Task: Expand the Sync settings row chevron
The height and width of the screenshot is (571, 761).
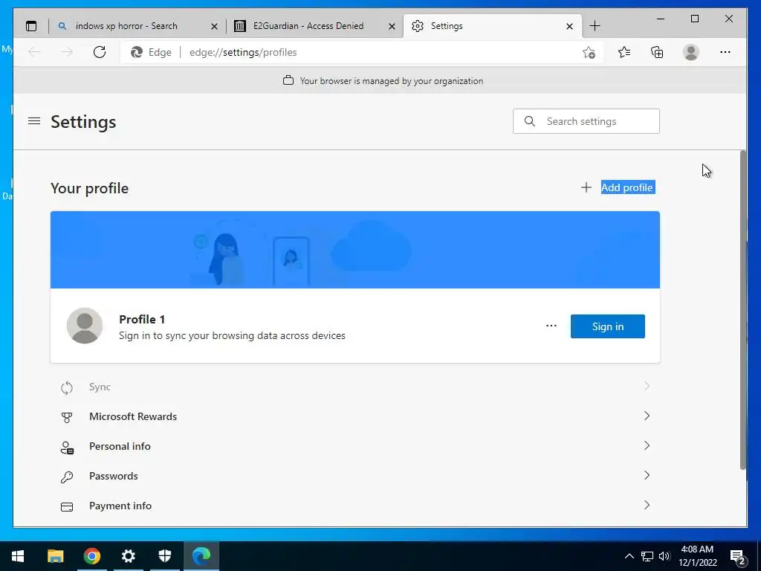Action: coord(647,387)
